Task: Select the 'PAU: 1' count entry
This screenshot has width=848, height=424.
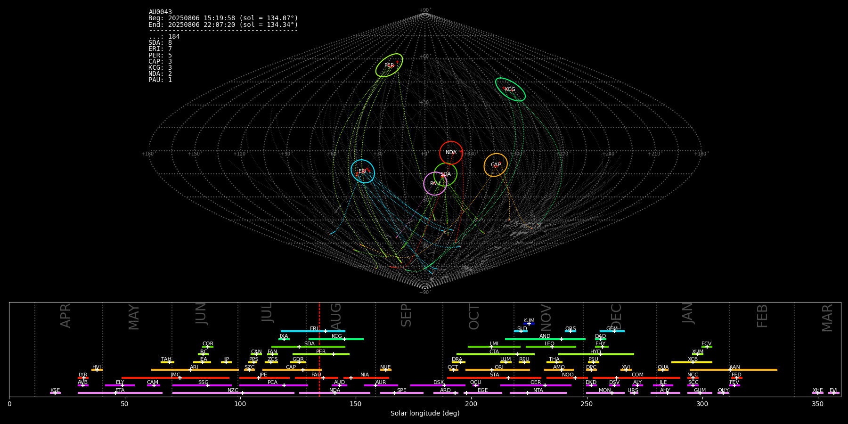Action: [x=160, y=80]
